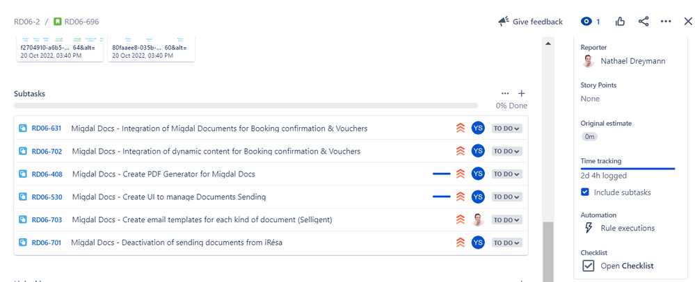Click the assignee photo avatar on RD06-703

pyautogui.click(x=478, y=219)
